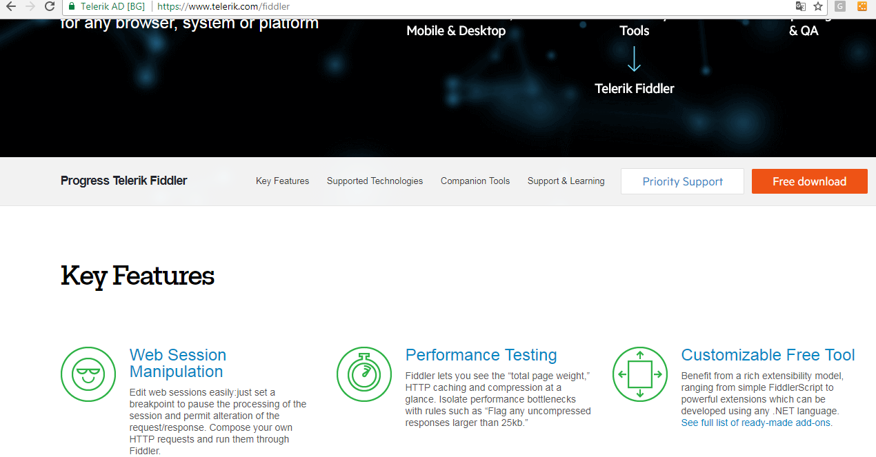Click the 'Mobile & Desktop' hero text
The width and height of the screenshot is (876, 457).
click(456, 31)
